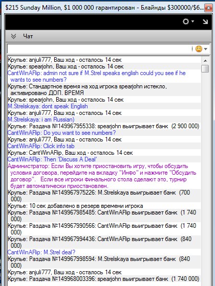Collapse the Чат panel with double chevron
Screen dimensions: 215x286
coord(13,36)
